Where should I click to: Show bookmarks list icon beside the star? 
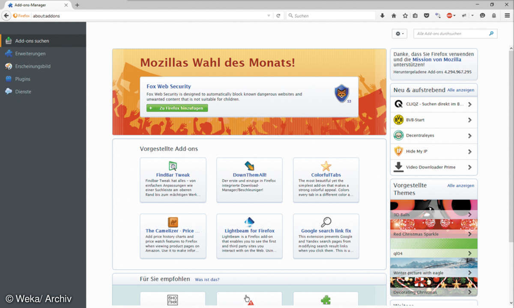coord(415,16)
